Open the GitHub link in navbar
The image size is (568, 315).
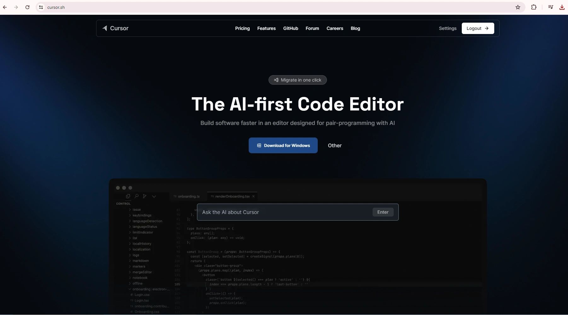tap(290, 28)
